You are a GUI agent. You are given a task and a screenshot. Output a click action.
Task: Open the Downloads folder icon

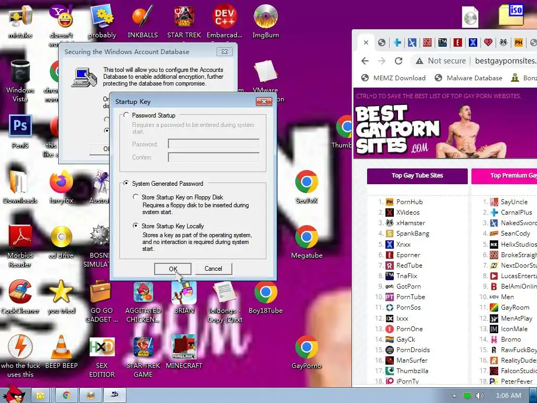[20, 187]
